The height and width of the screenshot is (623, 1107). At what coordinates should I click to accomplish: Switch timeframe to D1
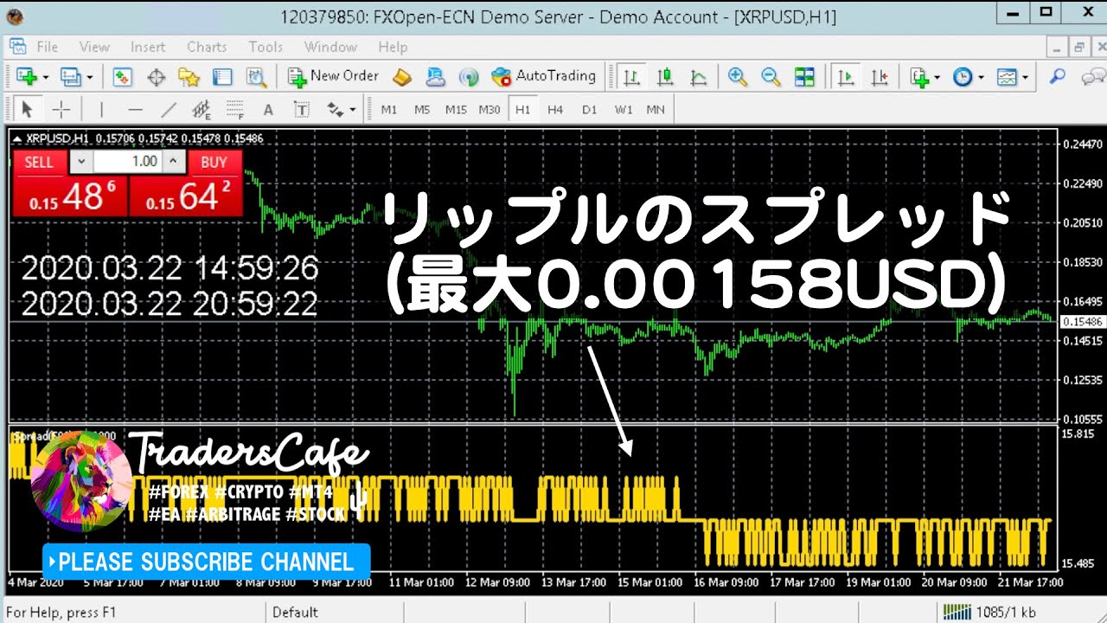(x=589, y=110)
